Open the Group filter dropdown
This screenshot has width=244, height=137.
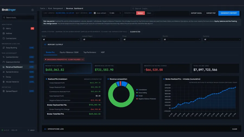point(141,40)
